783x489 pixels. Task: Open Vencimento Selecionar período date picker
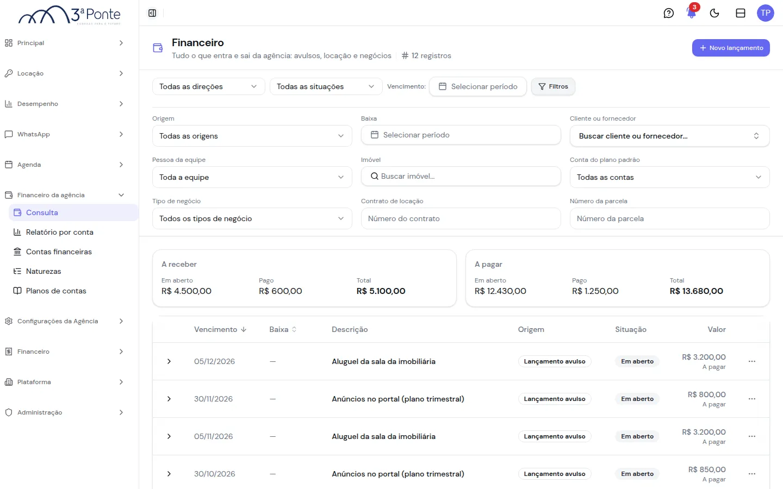(478, 86)
